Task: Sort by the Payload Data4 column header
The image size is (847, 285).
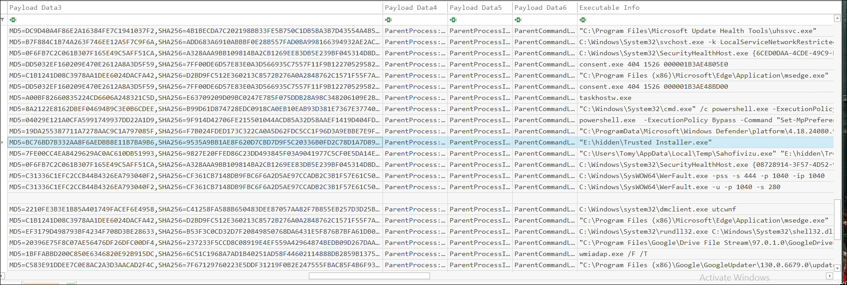Action: click(x=415, y=8)
